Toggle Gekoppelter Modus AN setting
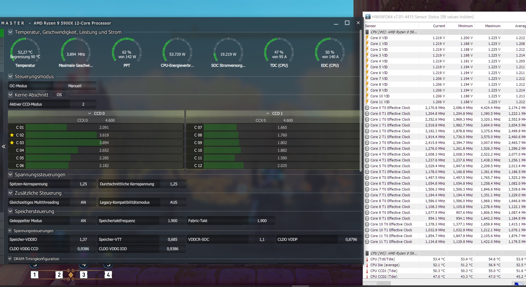526x287 pixels. [83, 221]
